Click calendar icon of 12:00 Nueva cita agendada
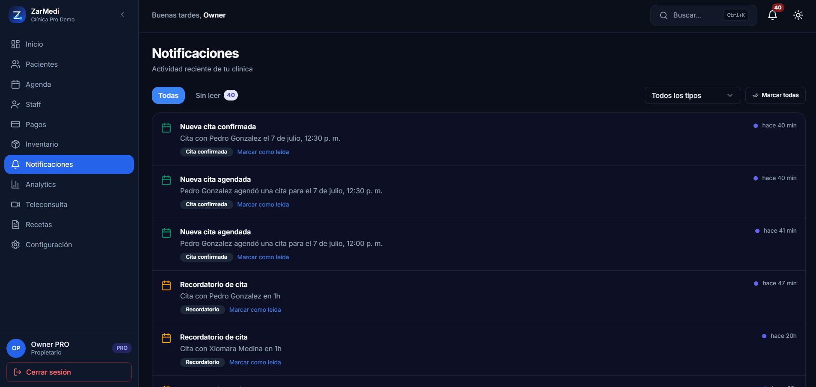 (x=166, y=233)
